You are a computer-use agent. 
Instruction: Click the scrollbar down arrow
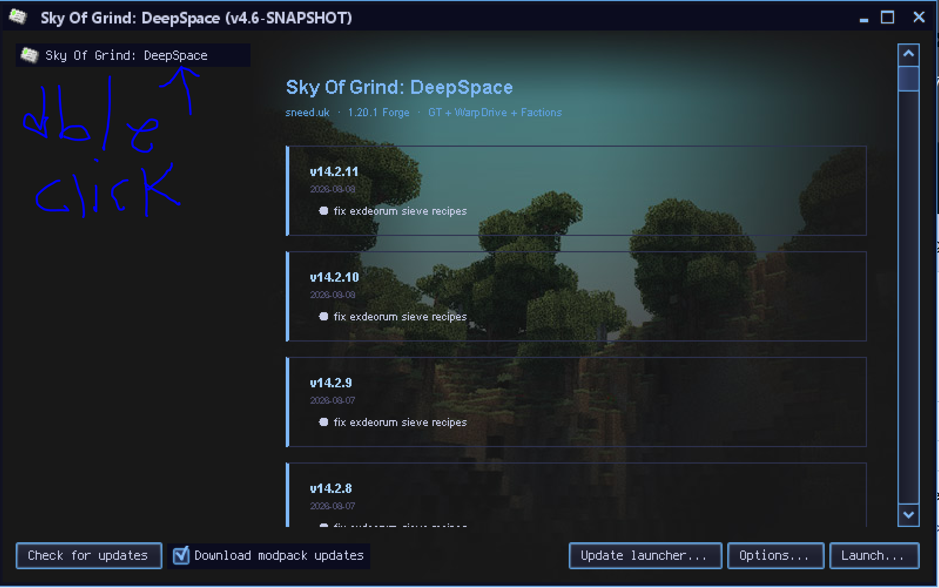pyautogui.click(x=908, y=515)
